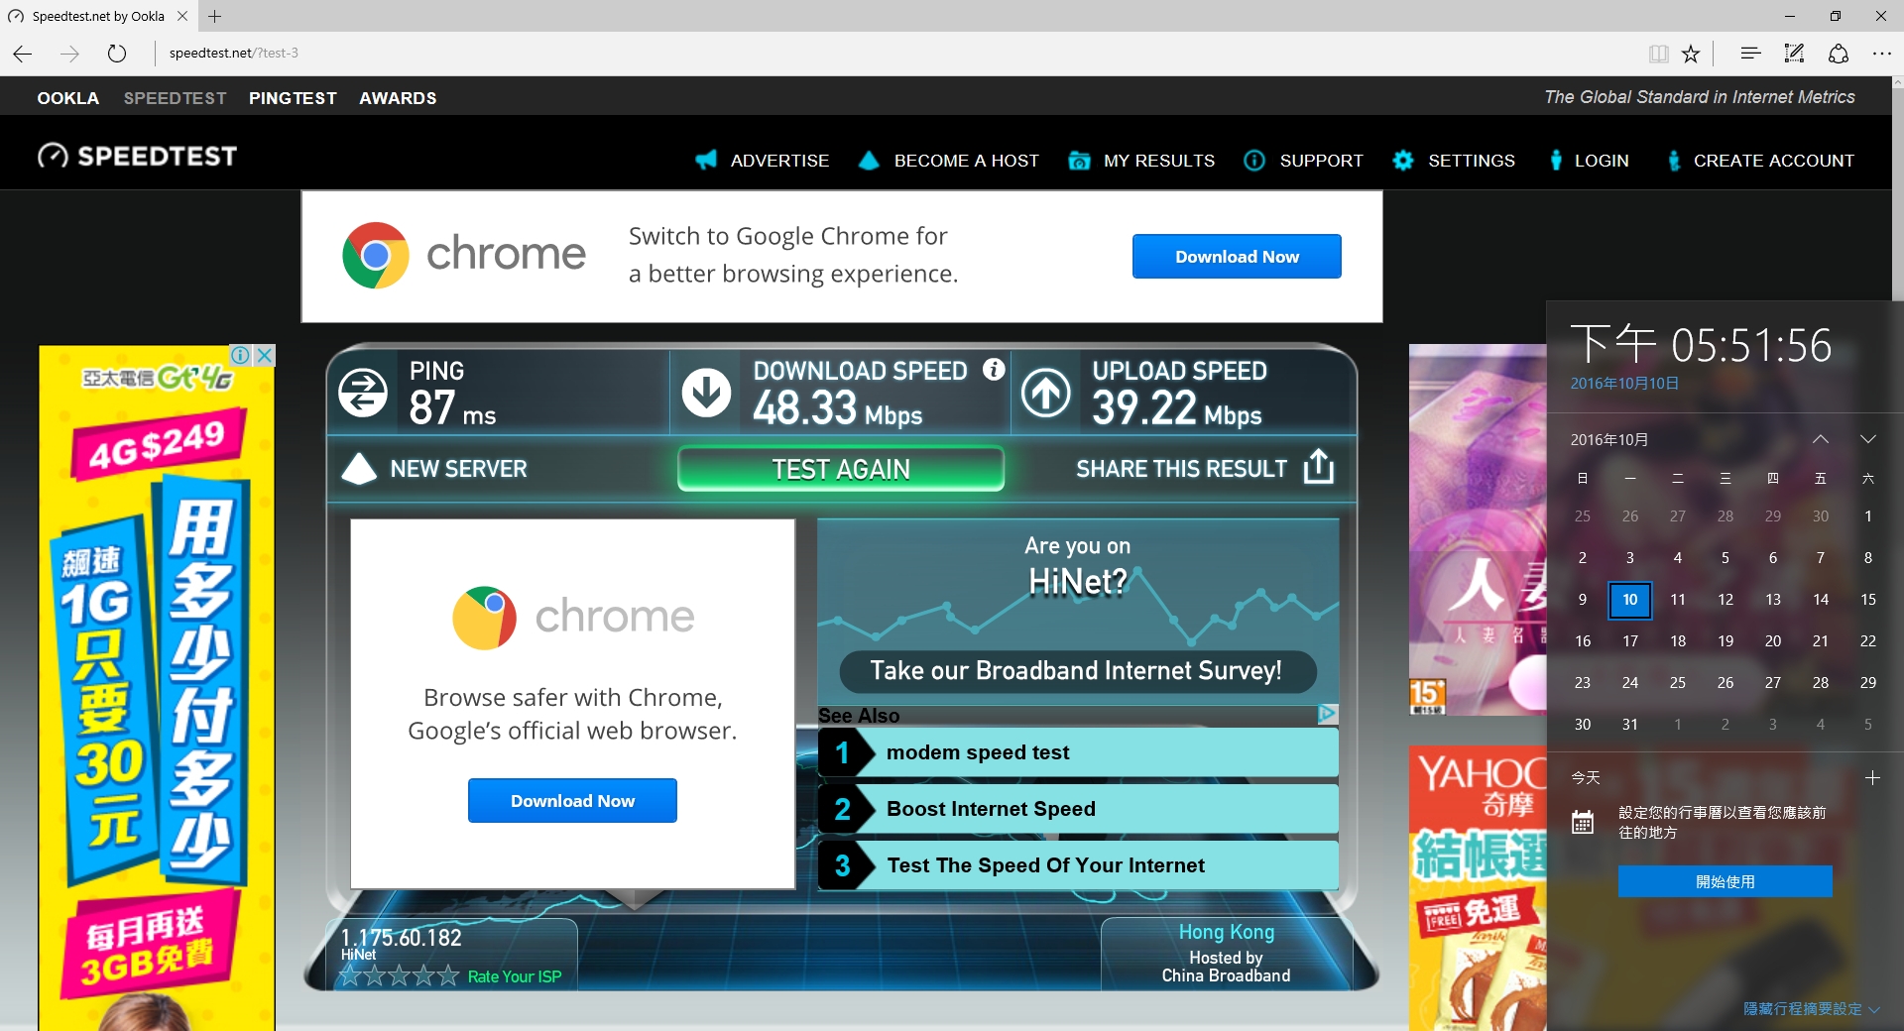1904x1031 pixels.
Task: Add page to favorites with the star icon
Action: pyautogui.click(x=1691, y=54)
